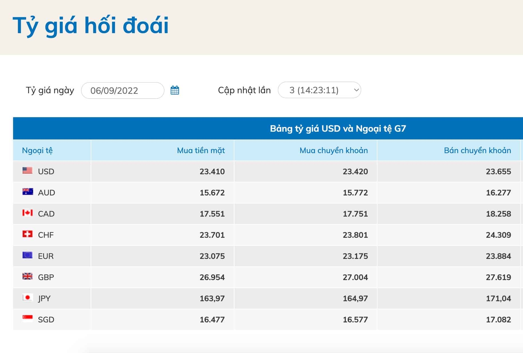Click the EUR transfer selling rate 23.884
This screenshot has width=523, height=353.
(498, 256)
